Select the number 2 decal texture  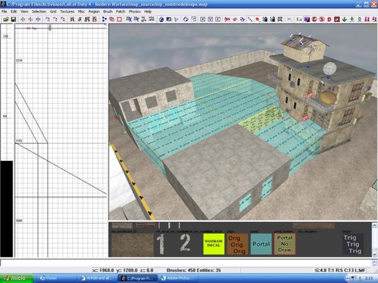(x=185, y=244)
